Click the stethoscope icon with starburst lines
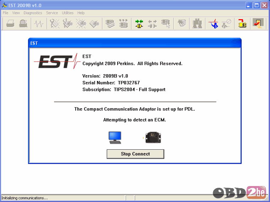270x202 pixels. [x=55, y=23]
